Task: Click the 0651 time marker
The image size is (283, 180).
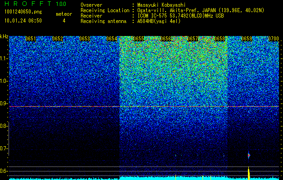Action: (31, 39)
